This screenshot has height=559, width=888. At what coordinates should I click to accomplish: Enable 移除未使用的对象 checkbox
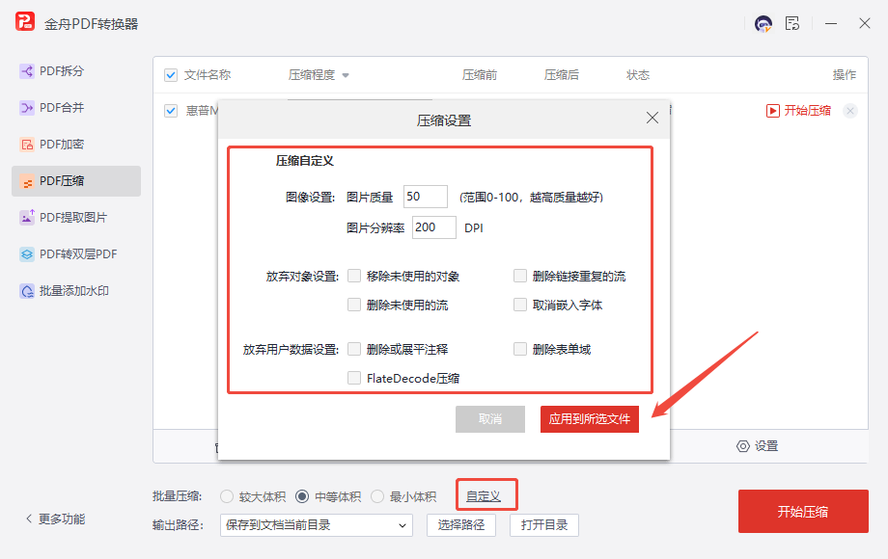354,276
